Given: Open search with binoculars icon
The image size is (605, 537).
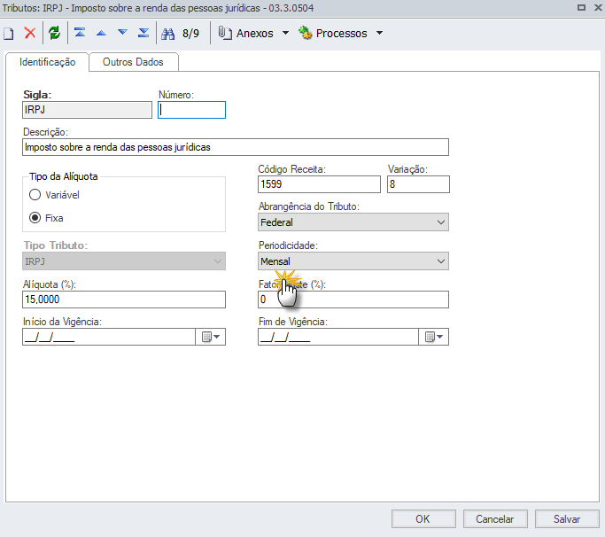Looking at the screenshot, I should [x=167, y=34].
